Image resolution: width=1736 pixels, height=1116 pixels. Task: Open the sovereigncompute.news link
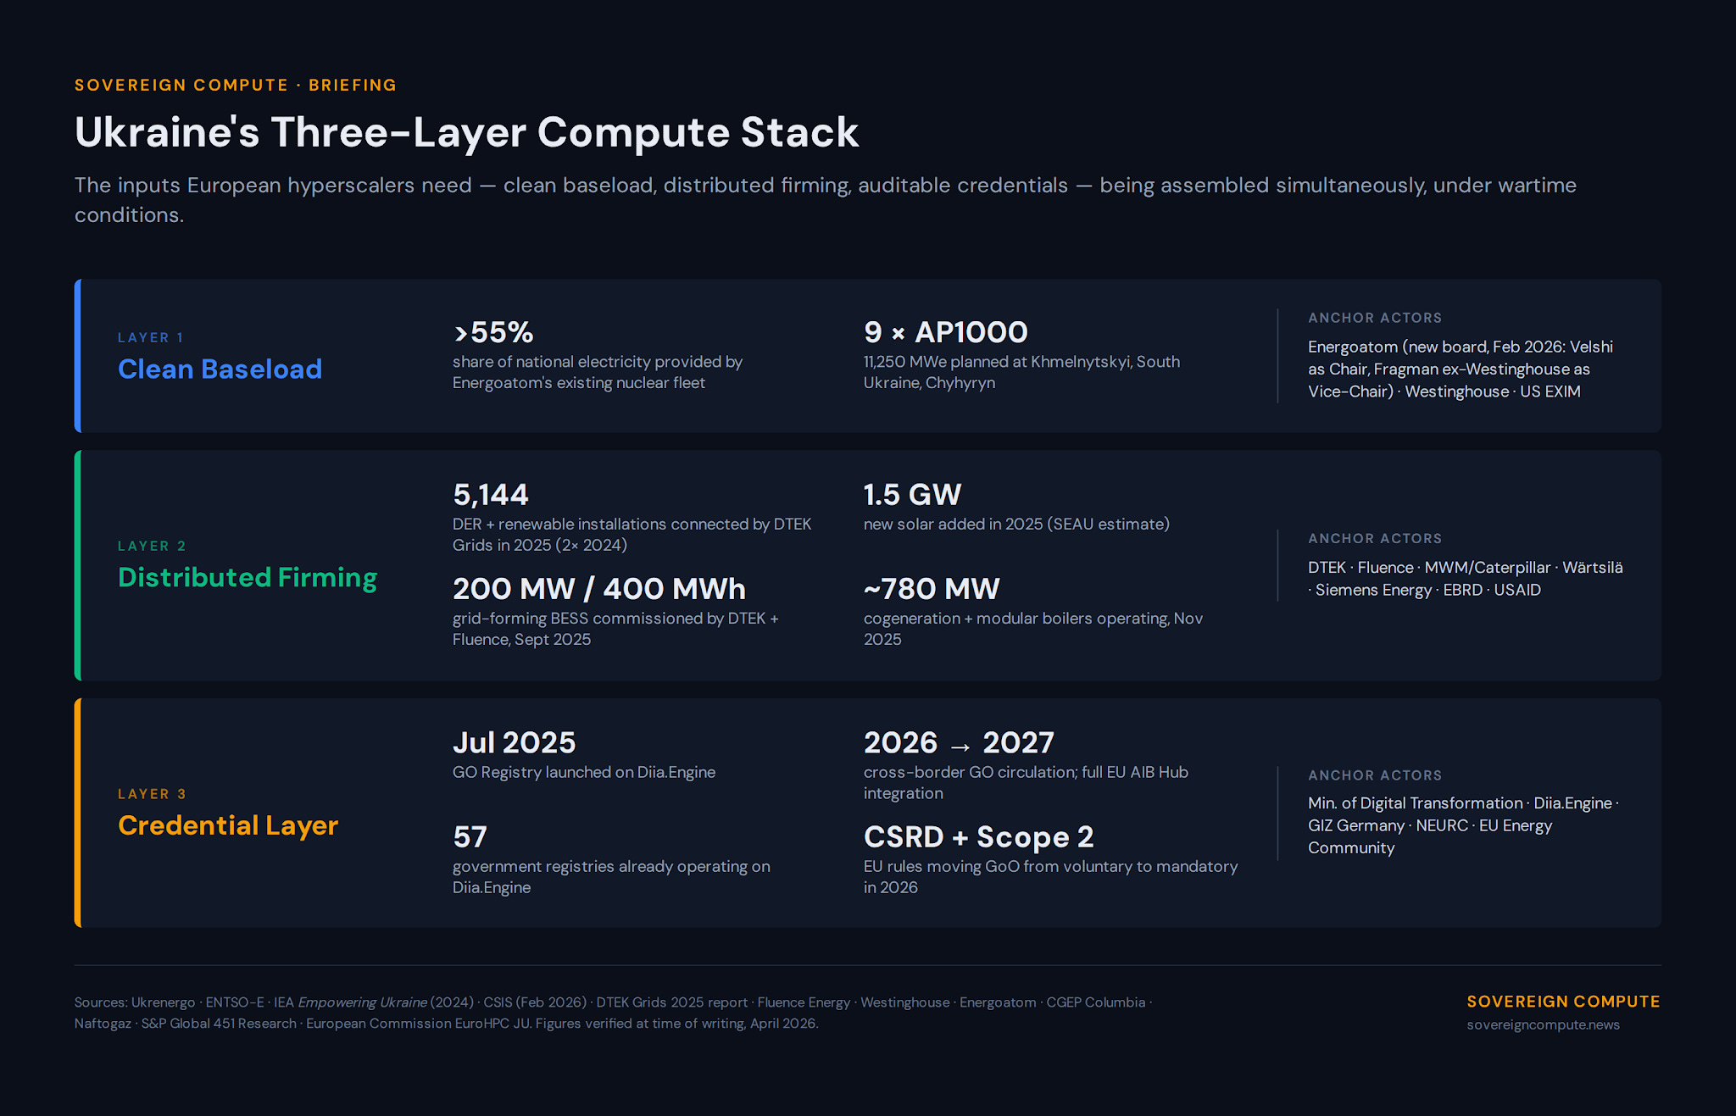[1543, 1024]
